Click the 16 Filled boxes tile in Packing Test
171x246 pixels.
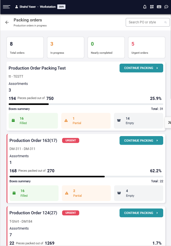point(33,120)
